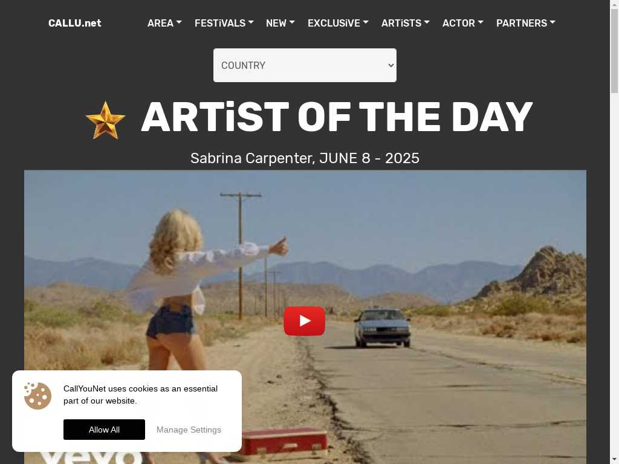Click the Vevo logo on video
Viewport: 619px width, 464px height.
(92, 458)
